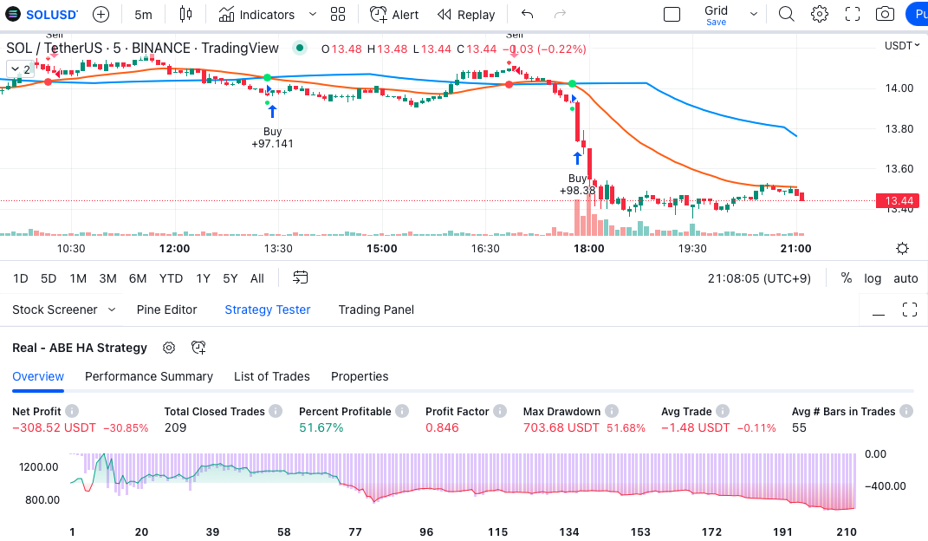928x541 pixels.
Task: Expand the Stock Screener dropdown
Action: coord(112,310)
